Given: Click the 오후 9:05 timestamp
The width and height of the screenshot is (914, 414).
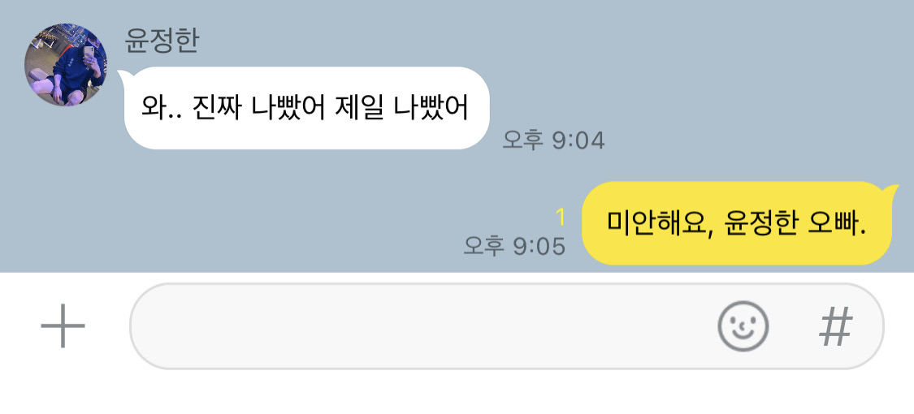Looking at the screenshot, I should coord(515,246).
